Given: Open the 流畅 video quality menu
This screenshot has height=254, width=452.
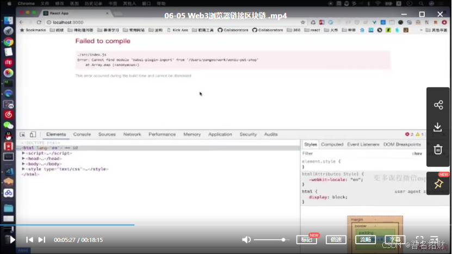Looking at the screenshot, I should pyautogui.click(x=366, y=239).
